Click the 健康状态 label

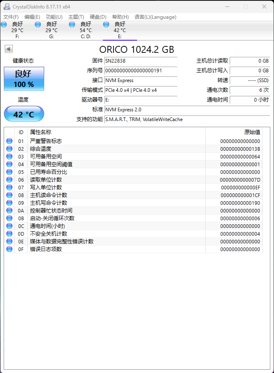coord(23,61)
